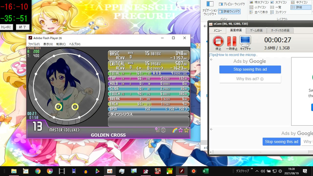Select 詳細 layout in the Explorer layout gallery
The width and height of the screenshot is (313, 176).
coord(301,7)
